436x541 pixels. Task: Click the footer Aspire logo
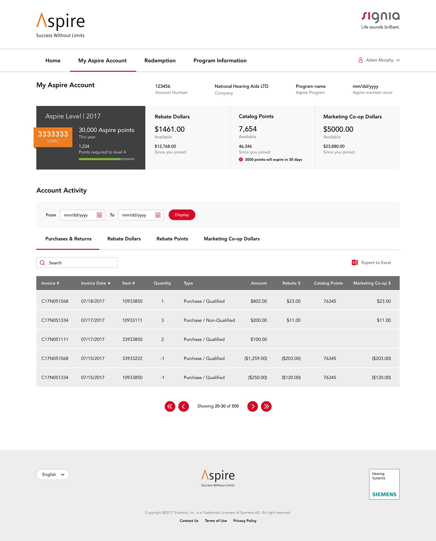pyautogui.click(x=218, y=478)
